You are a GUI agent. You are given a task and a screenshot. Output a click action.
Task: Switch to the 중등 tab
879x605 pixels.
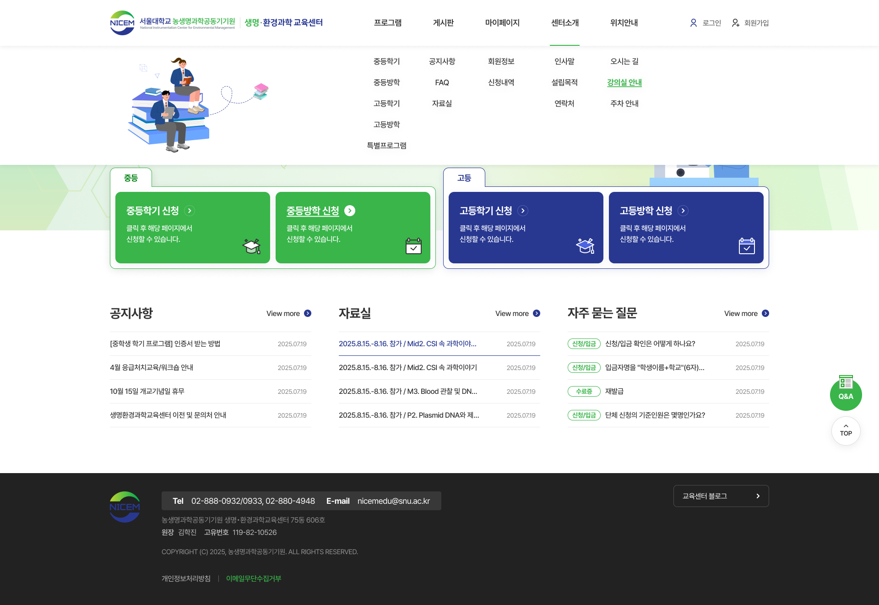coord(131,178)
